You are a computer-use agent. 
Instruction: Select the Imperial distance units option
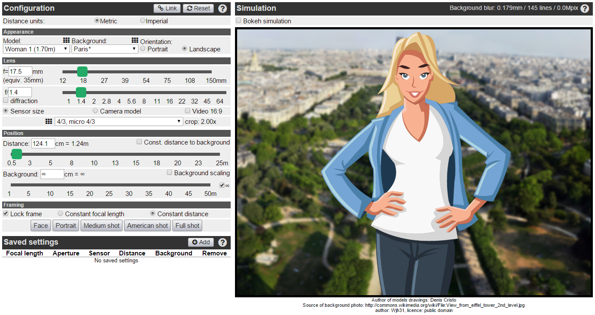click(x=143, y=21)
